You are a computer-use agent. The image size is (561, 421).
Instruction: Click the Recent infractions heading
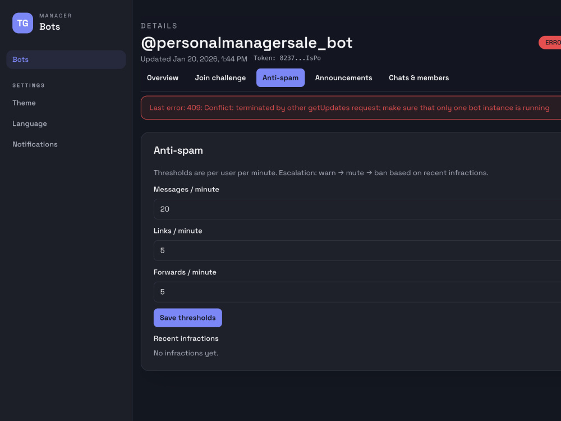click(186, 338)
